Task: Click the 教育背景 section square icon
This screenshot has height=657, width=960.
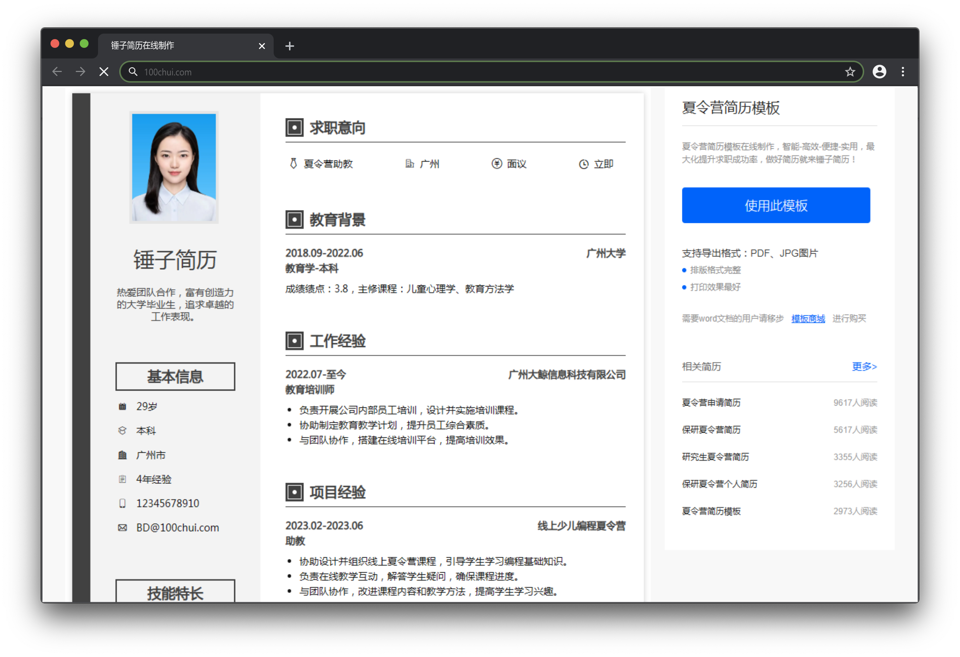Action: (x=294, y=220)
